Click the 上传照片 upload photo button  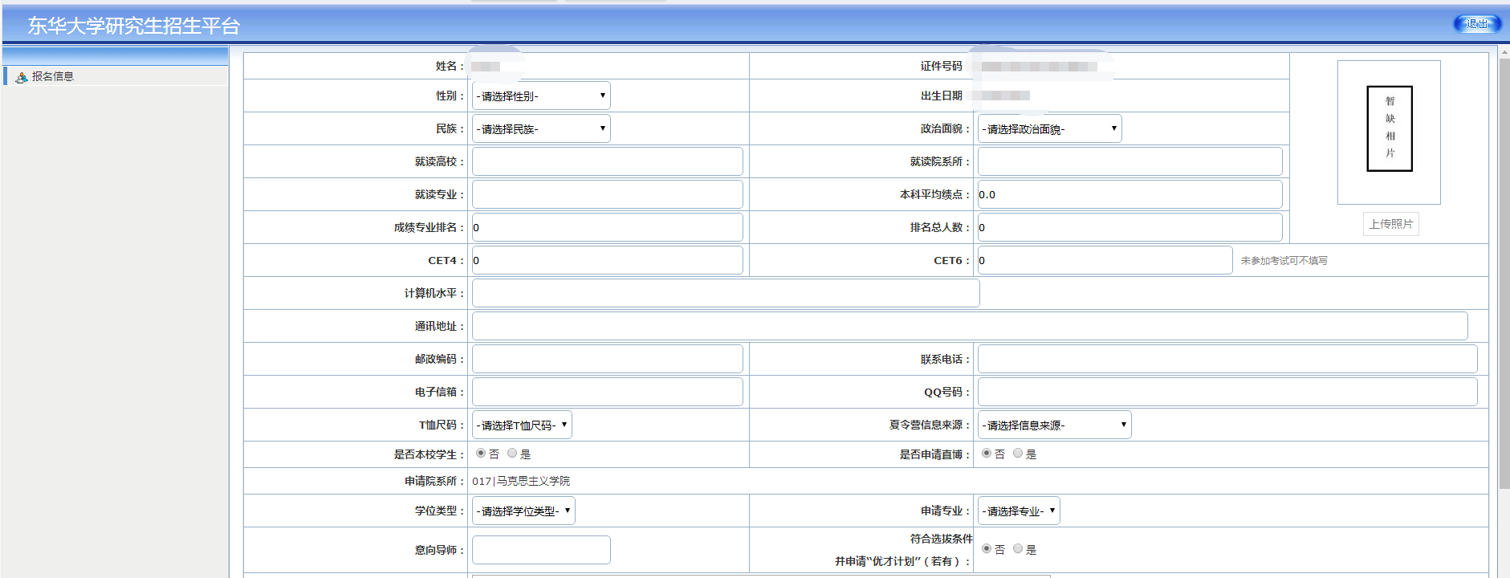pos(1390,224)
